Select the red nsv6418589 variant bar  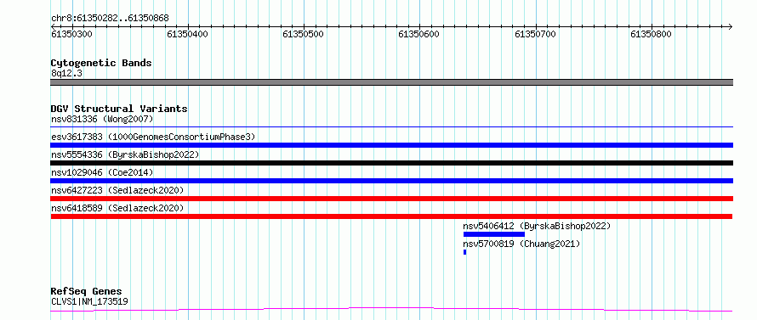pos(391,216)
